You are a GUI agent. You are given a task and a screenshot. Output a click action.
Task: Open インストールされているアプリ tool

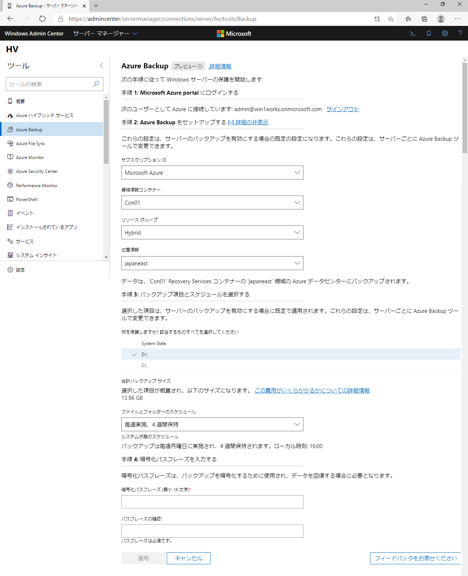[52, 227]
